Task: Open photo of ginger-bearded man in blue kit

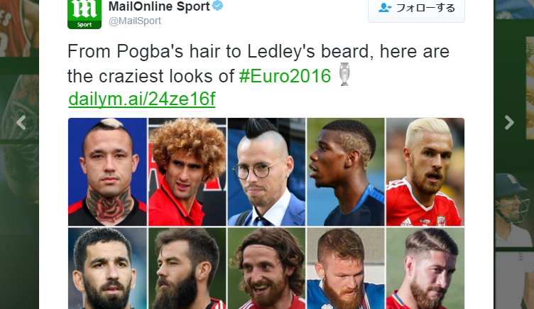Action: tap(346, 268)
